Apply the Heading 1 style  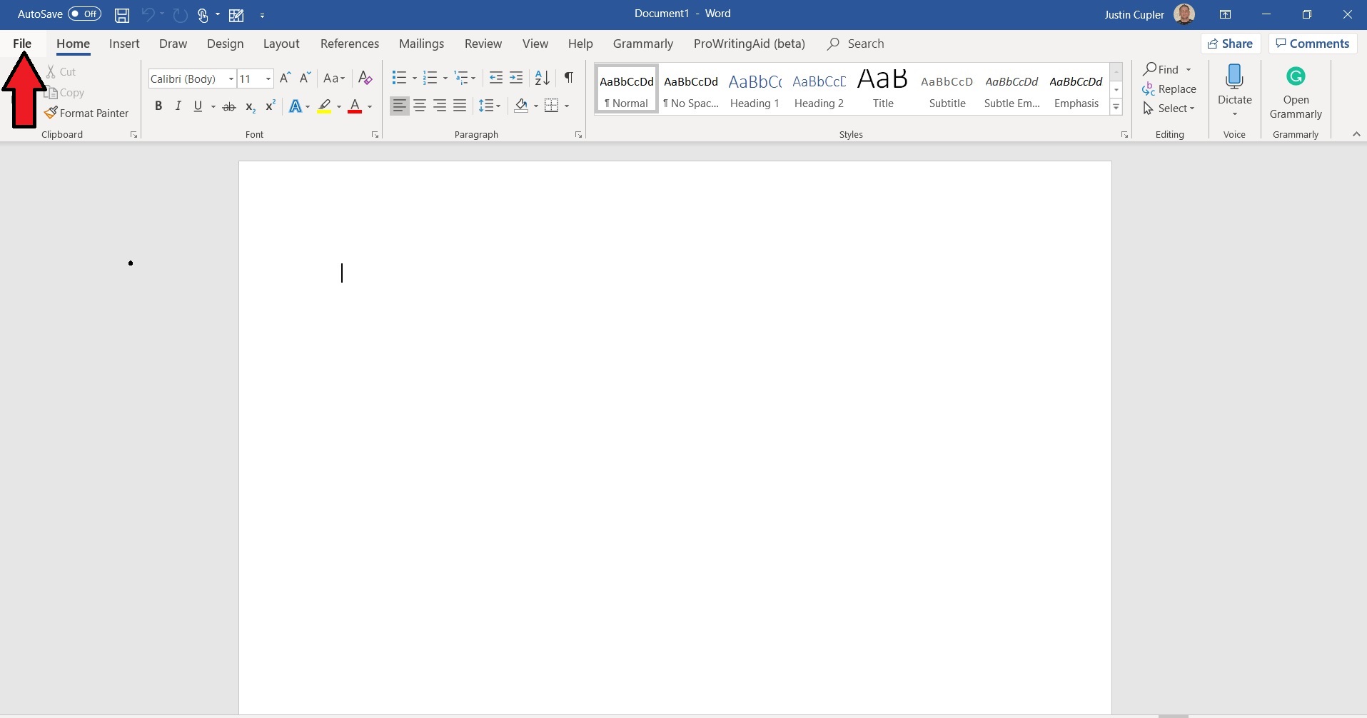pos(755,89)
